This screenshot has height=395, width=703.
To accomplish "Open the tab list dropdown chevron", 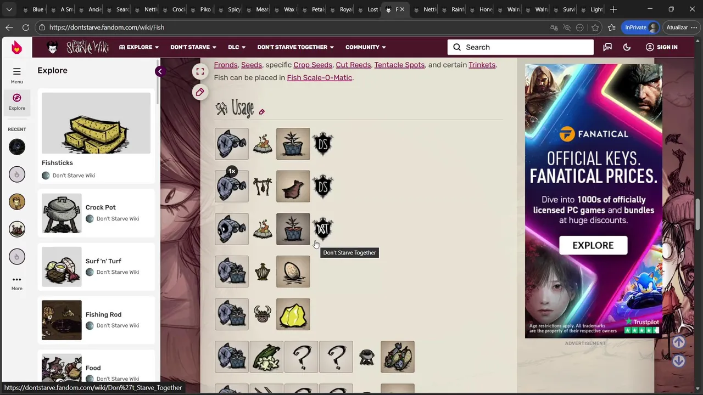I will point(9,9).
